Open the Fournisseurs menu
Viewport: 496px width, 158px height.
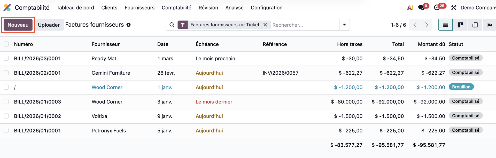pyautogui.click(x=139, y=7)
